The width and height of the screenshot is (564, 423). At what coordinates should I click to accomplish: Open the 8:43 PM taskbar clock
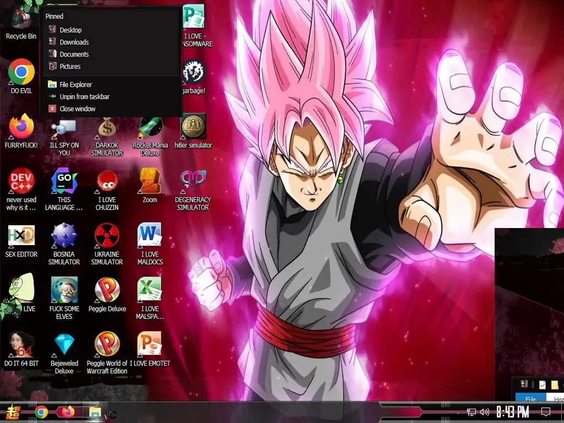click(512, 412)
